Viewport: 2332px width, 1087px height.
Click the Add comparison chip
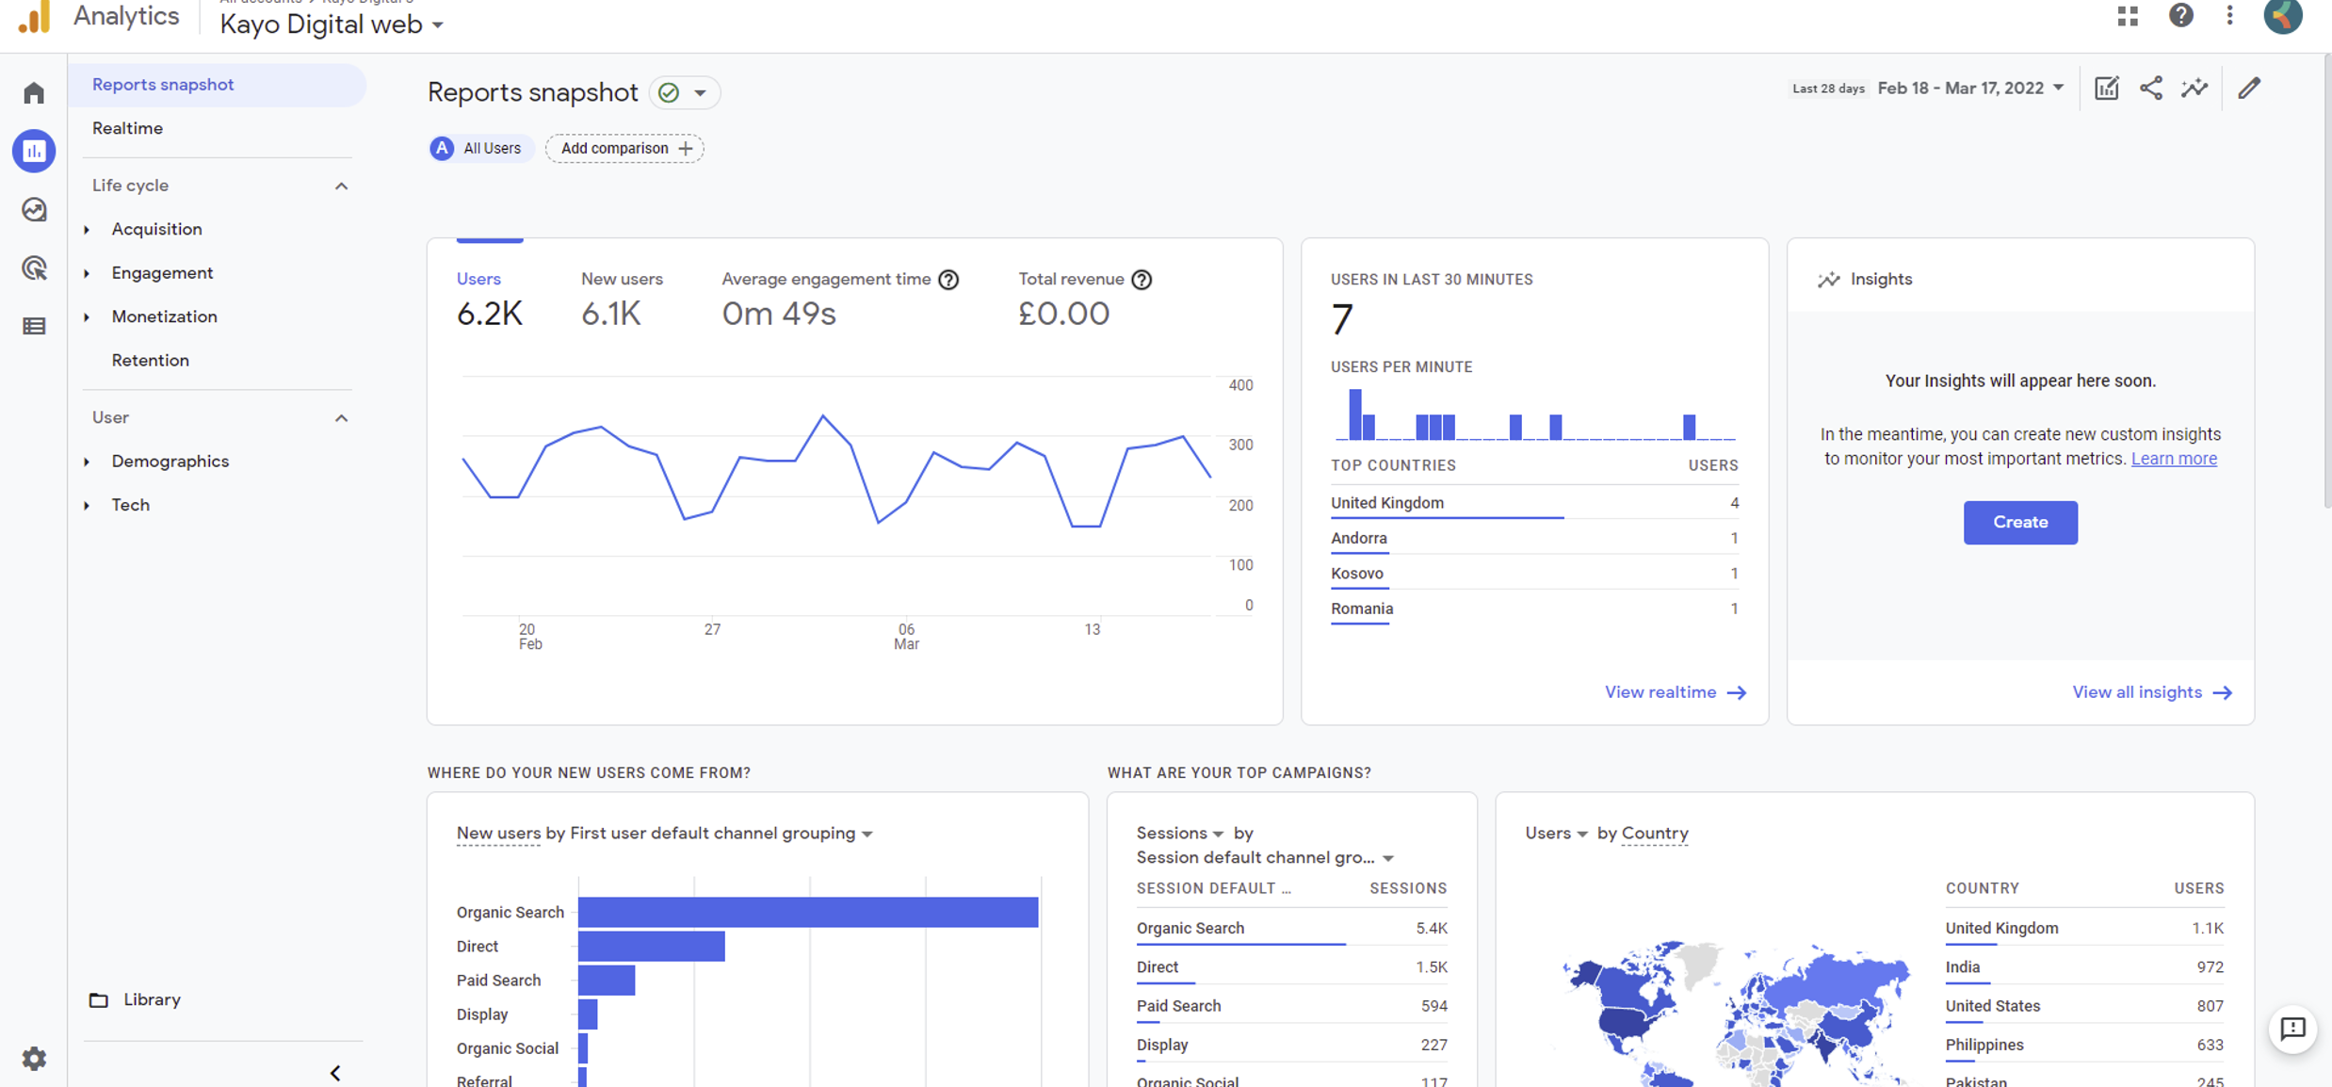click(x=624, y=149)
